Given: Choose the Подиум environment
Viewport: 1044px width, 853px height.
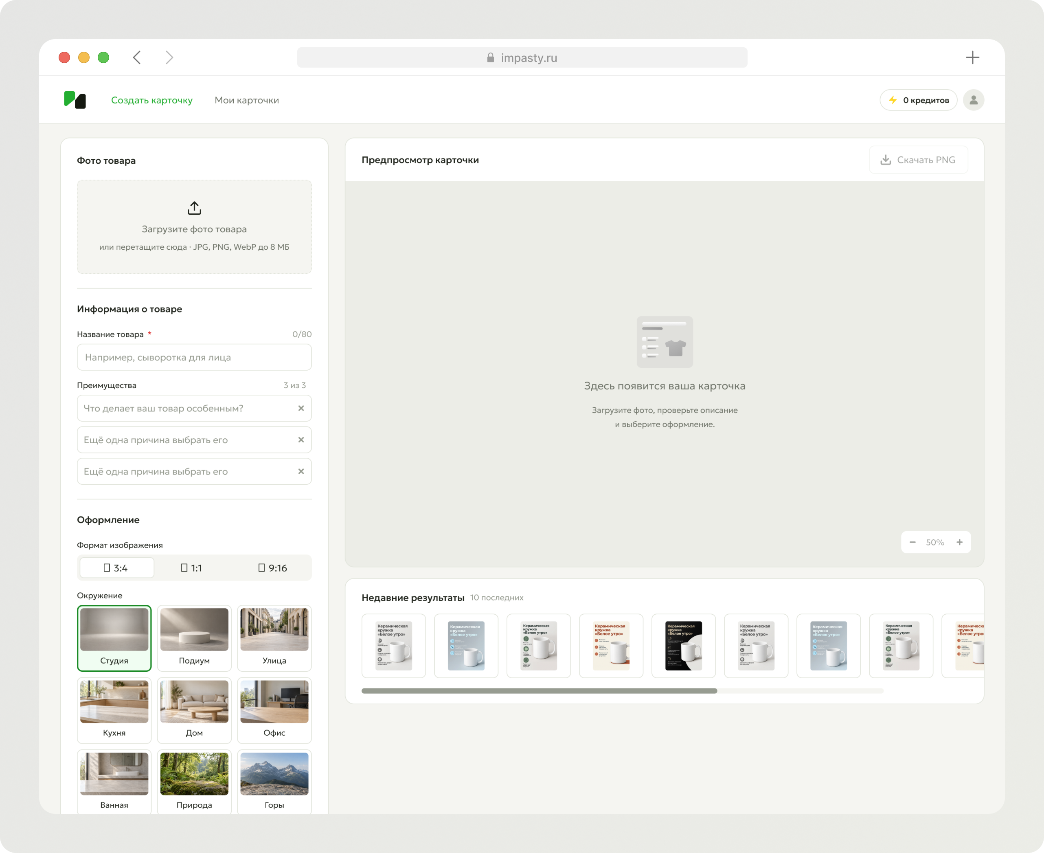Looking at the screenshot, I should click(195, 638).
